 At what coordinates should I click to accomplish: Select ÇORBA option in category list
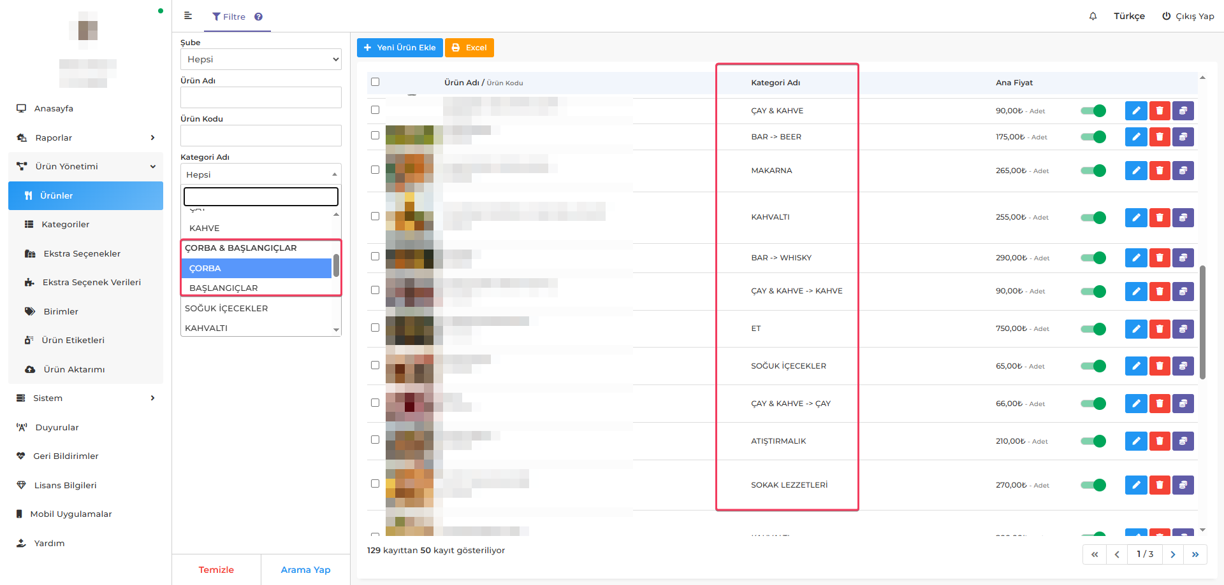click(256, 268)
